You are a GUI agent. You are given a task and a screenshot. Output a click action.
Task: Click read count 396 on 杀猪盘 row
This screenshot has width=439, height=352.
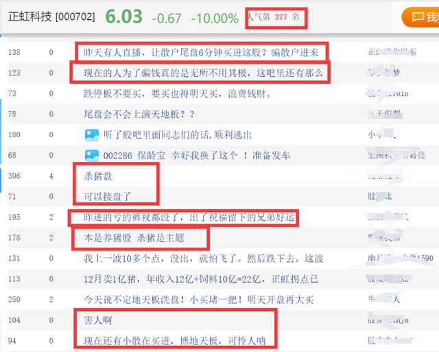pos(14,176)
